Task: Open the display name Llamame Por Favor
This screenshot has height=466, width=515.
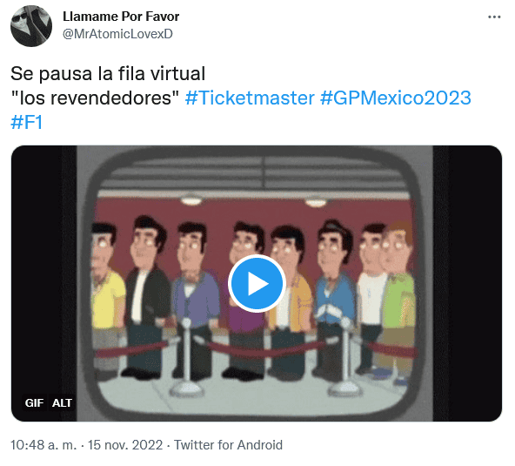Action: coord(121,17)
